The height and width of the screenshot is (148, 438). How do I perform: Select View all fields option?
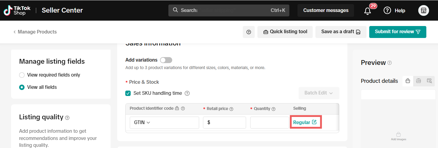point(22,87)
